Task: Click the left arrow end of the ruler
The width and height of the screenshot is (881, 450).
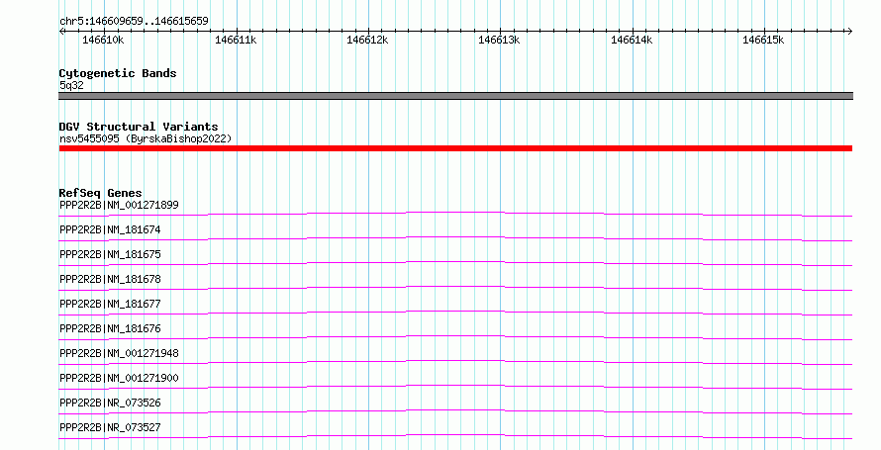Action: point(61,32)
